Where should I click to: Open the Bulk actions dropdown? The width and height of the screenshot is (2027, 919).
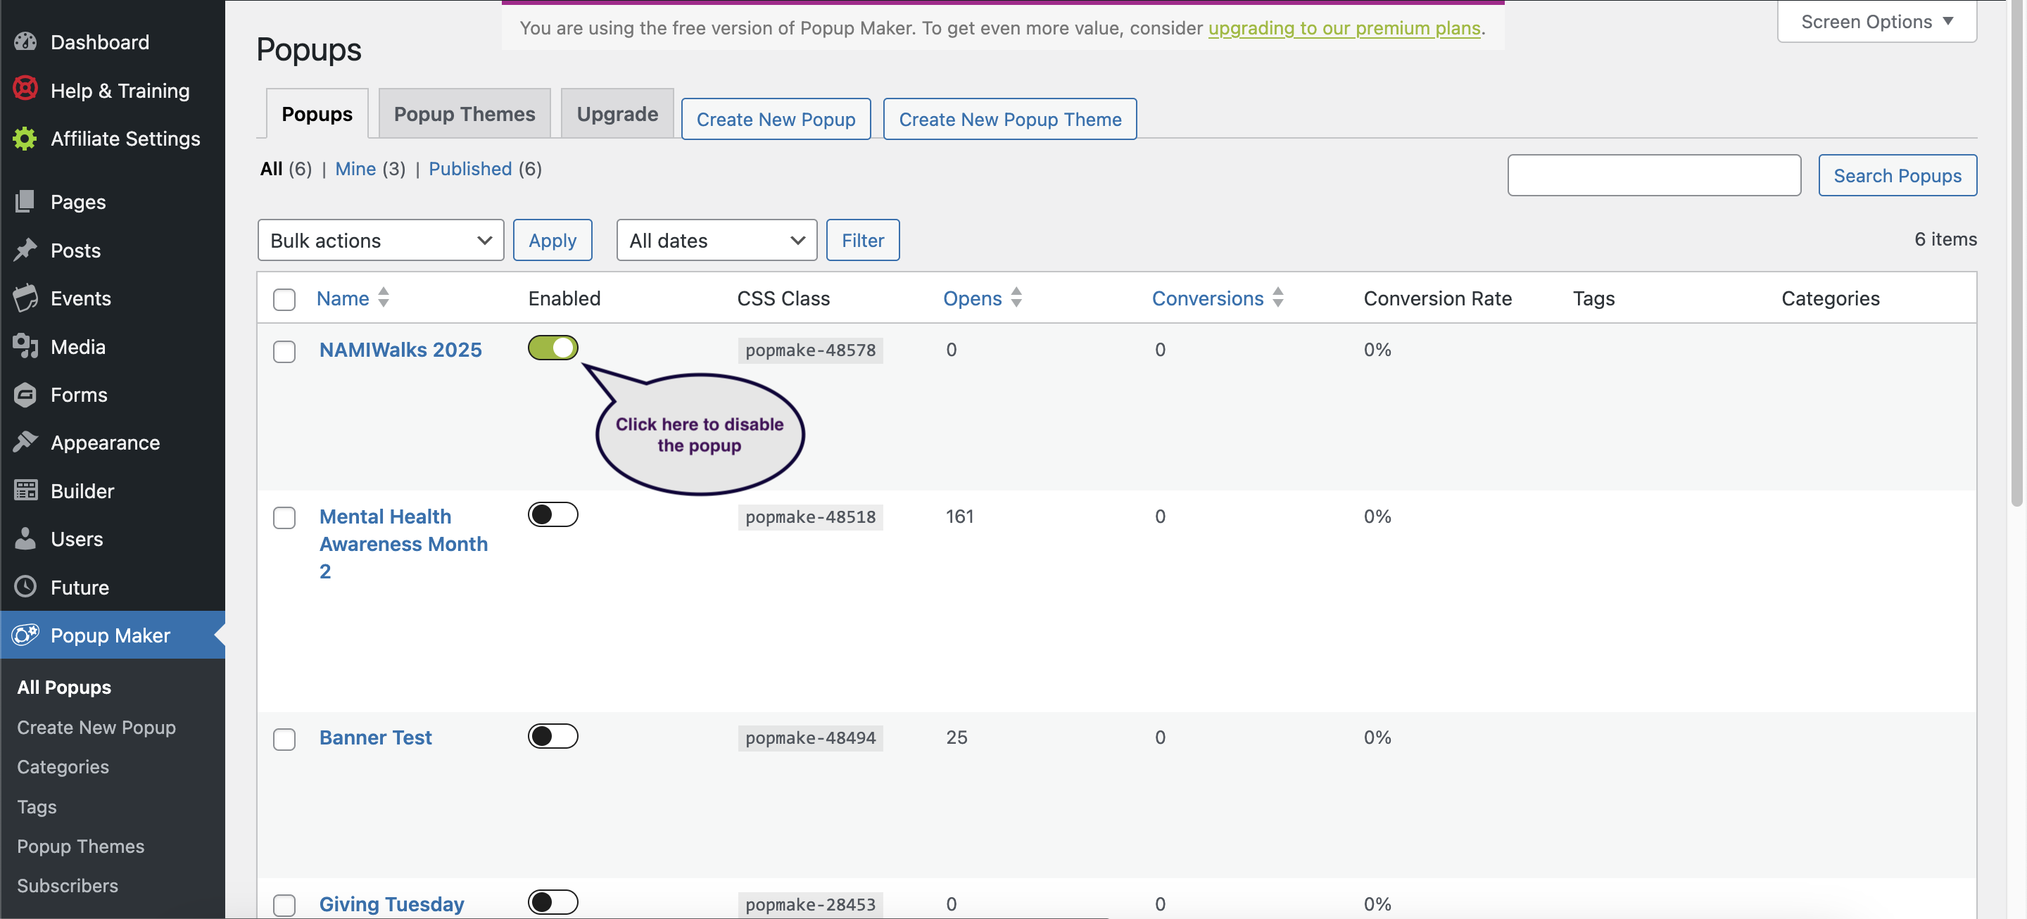pos(380,241)
